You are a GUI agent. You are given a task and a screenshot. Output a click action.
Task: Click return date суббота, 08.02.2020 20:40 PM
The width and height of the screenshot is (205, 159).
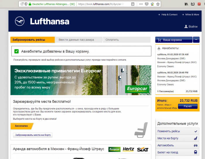coord(173,72)
